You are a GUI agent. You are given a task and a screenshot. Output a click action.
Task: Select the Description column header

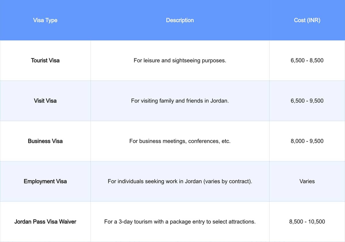[180, 20]
